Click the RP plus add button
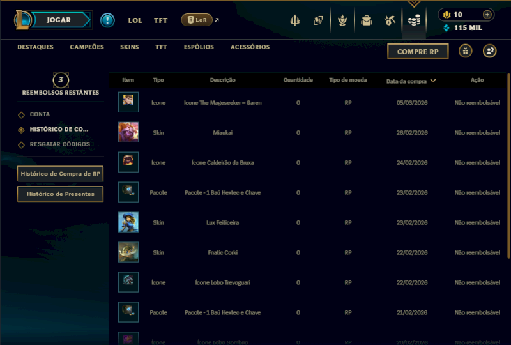This screenshot has width=511, height=345. (487, 15)
